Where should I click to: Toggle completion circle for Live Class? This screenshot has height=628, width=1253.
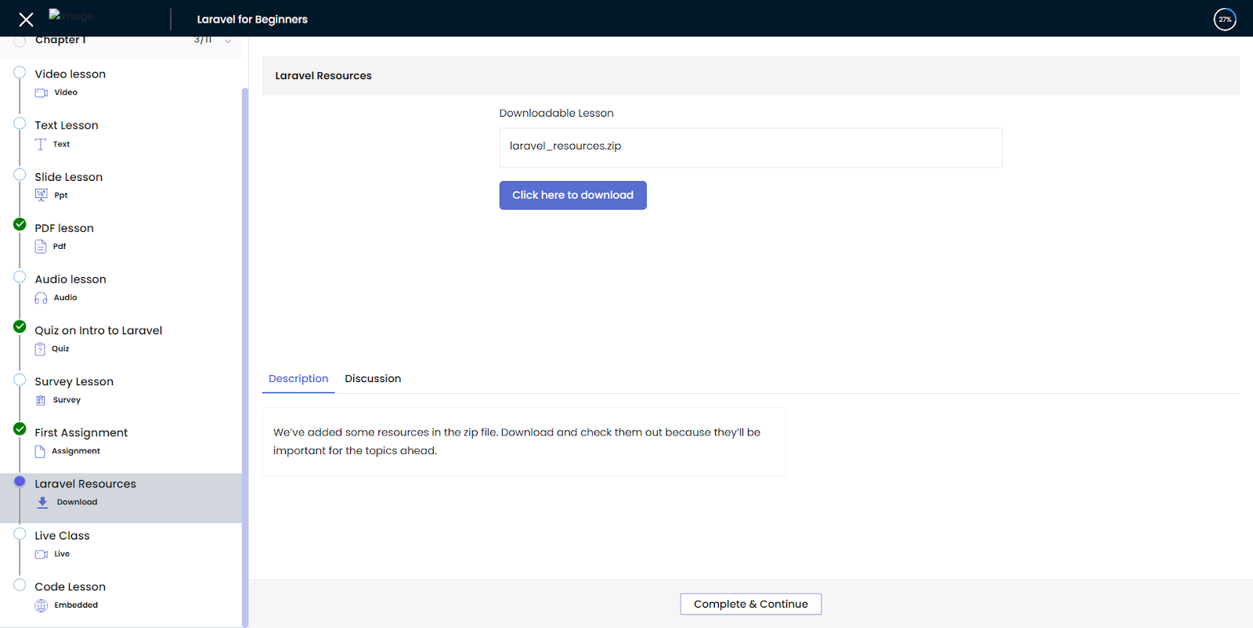pos(20,534)
